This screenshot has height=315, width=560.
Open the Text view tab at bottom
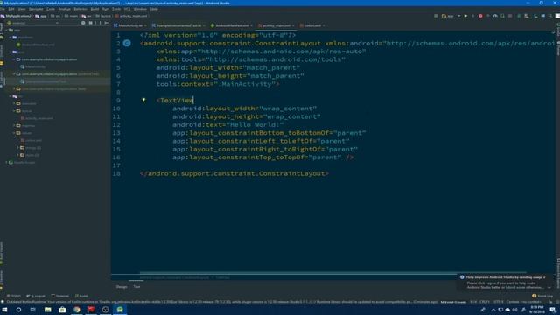pos(136,287)
